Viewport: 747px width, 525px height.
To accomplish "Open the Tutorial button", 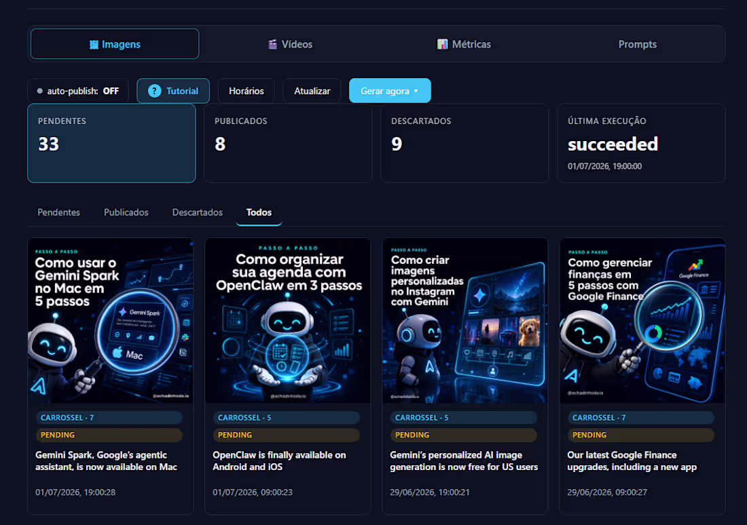I will click(x=173, y=91).
